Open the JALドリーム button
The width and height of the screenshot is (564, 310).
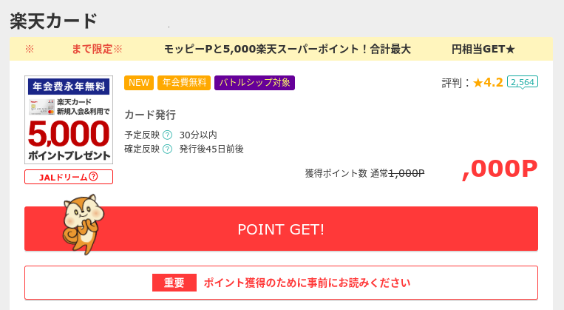tap(69, 177)
